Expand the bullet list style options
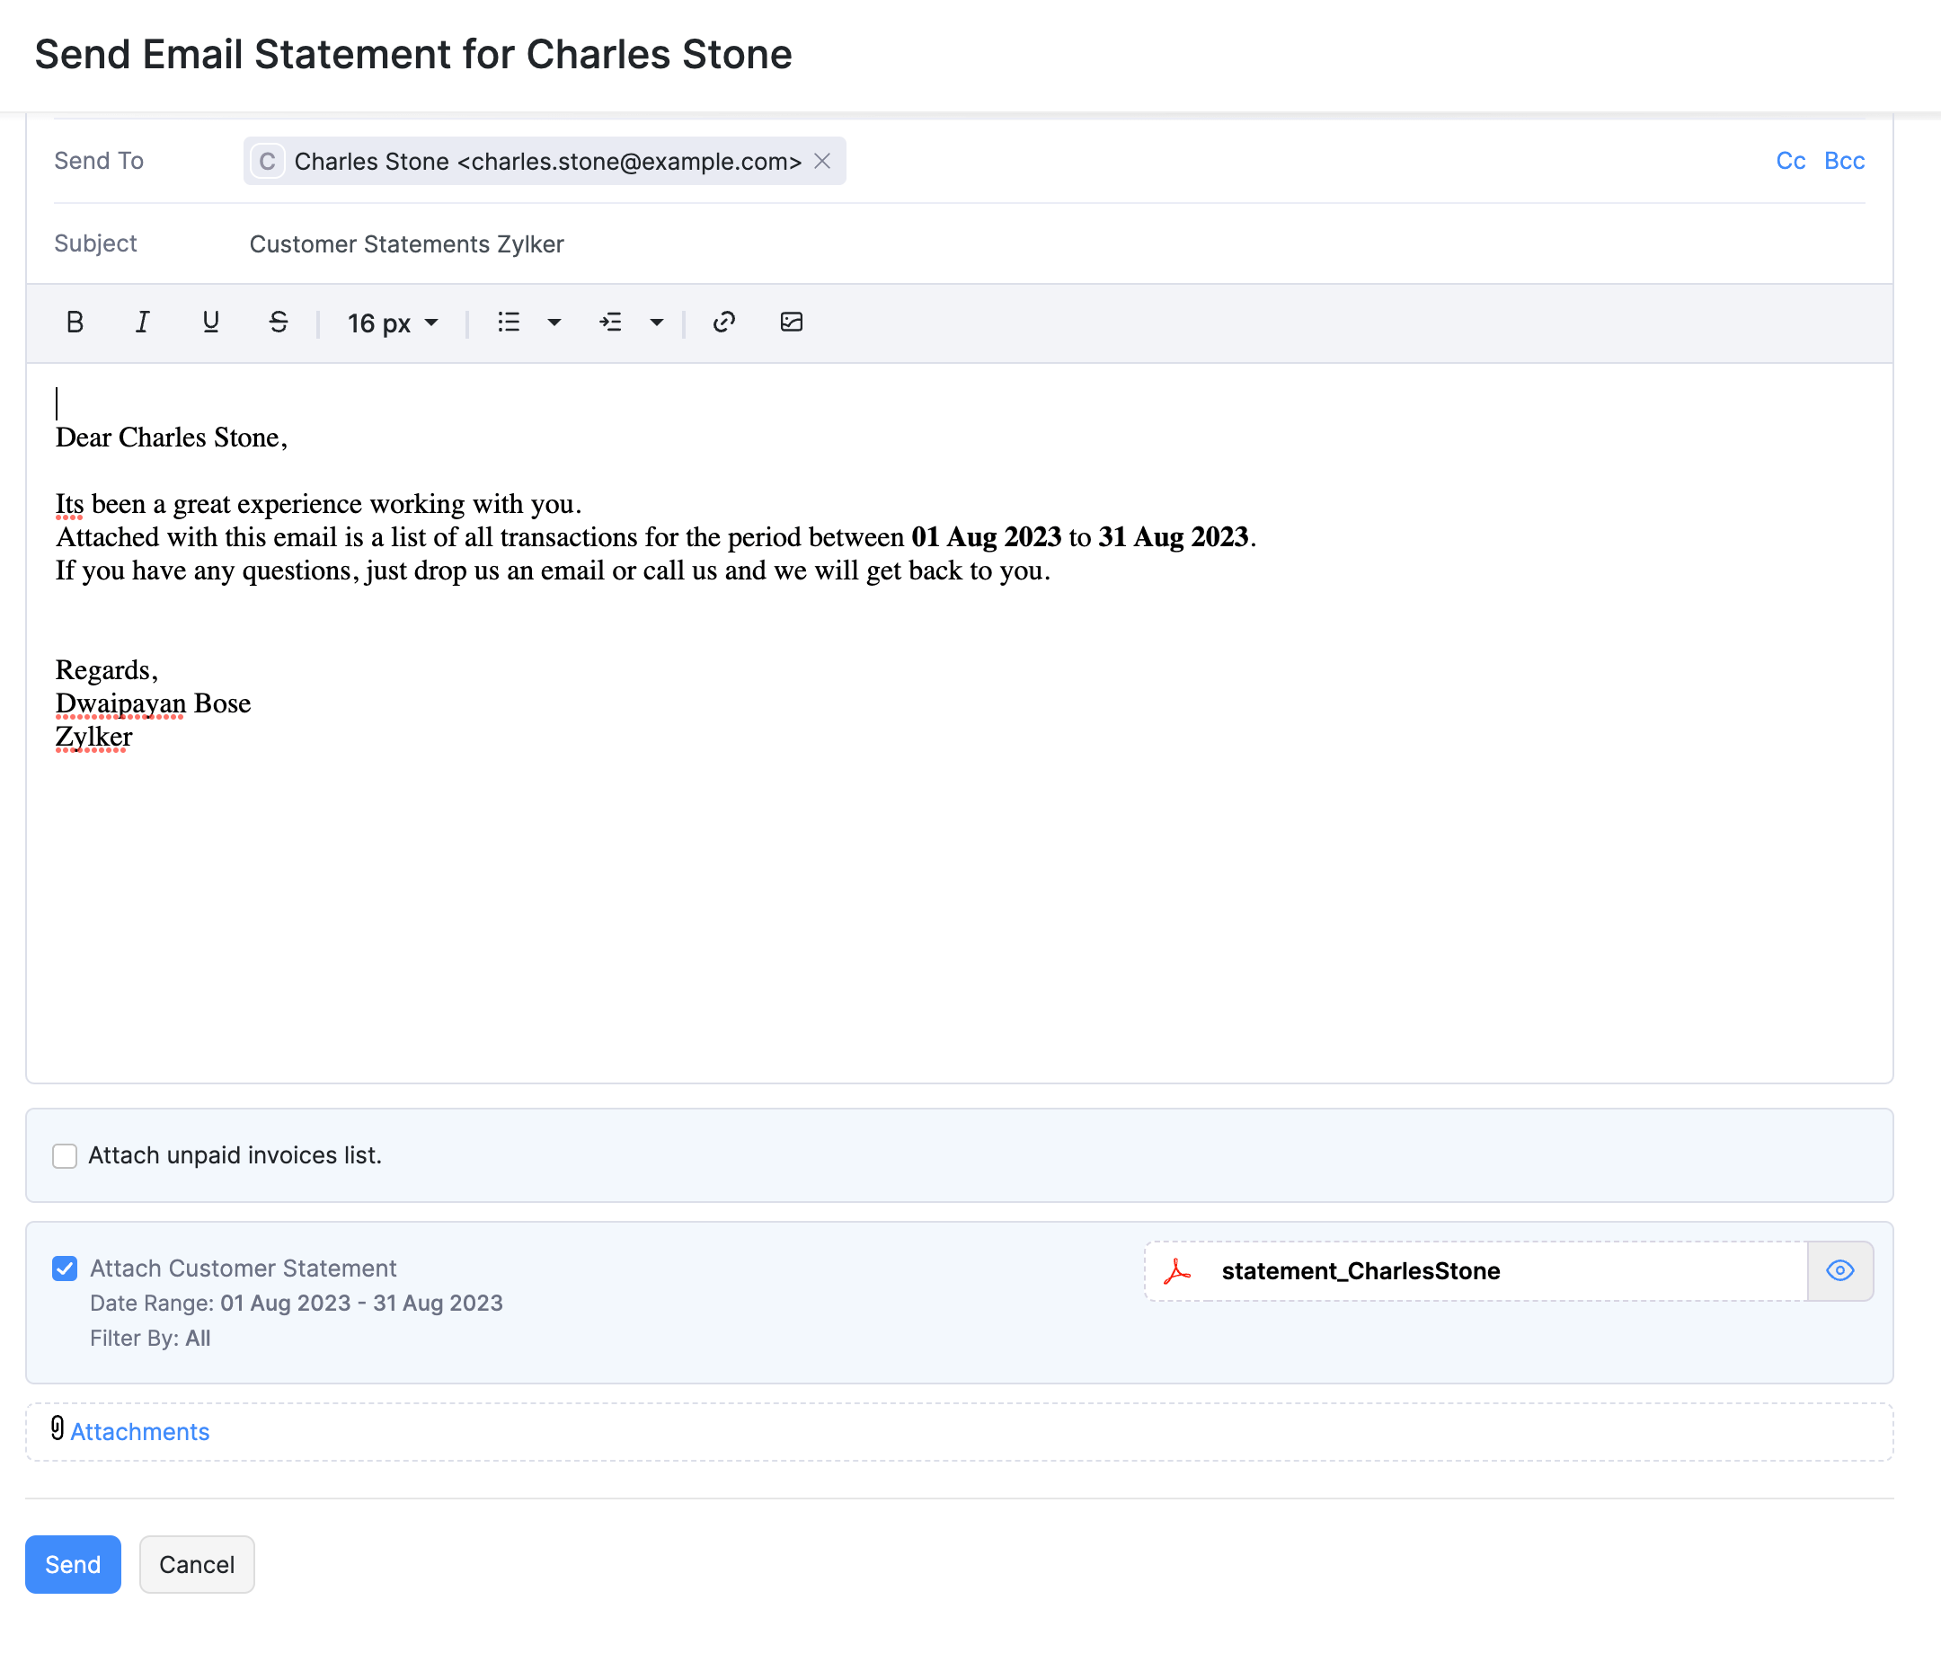Image resolution: width=1941 pixels, height=1662 pixels. pos(554,323)
